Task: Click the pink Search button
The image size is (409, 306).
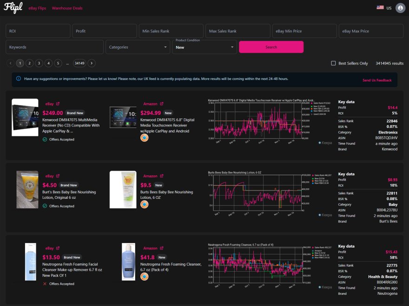Action: 271,47
